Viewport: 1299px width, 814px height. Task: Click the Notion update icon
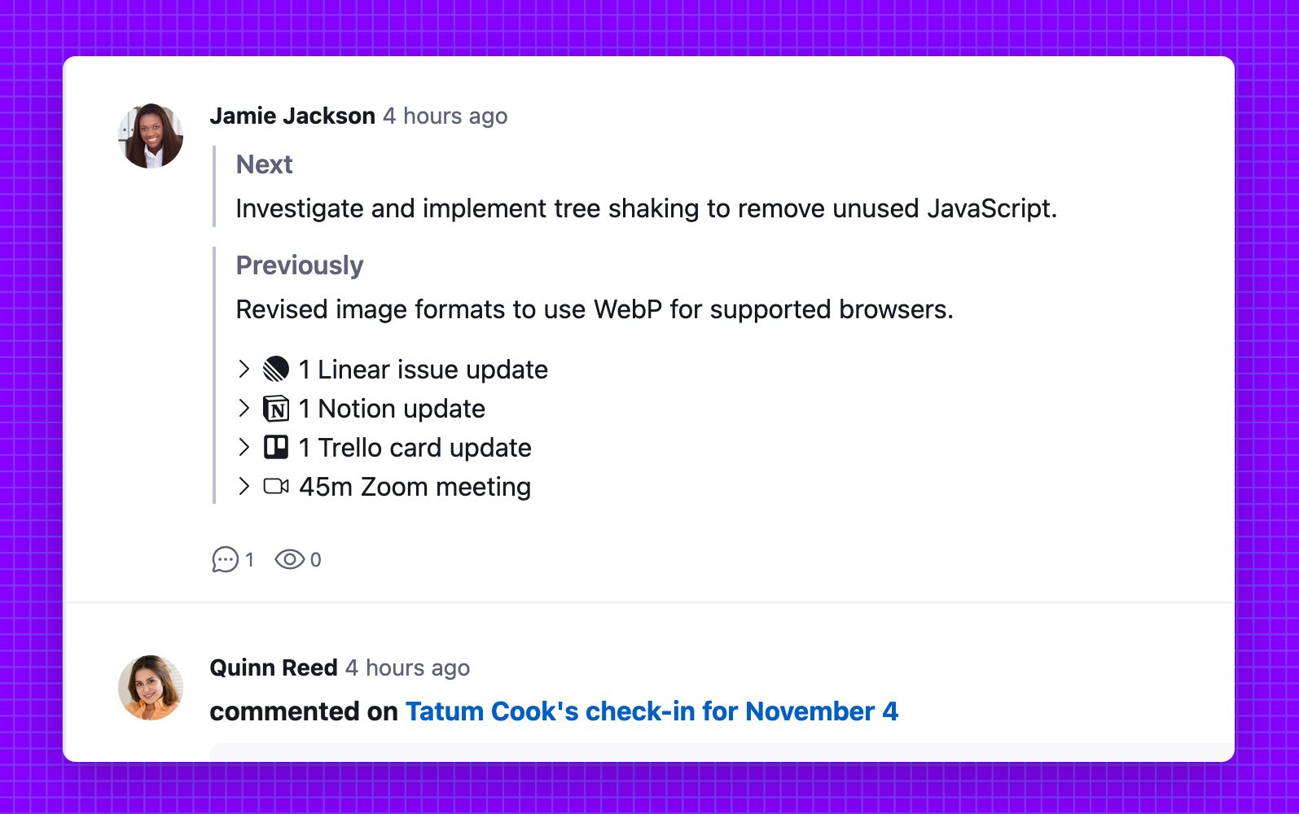point(277,409)
